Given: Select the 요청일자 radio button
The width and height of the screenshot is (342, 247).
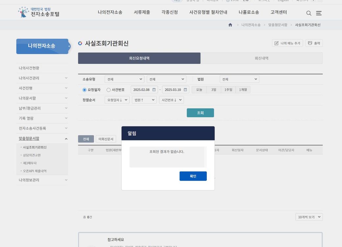Looking at the screenshot, I should click(85, 90).
